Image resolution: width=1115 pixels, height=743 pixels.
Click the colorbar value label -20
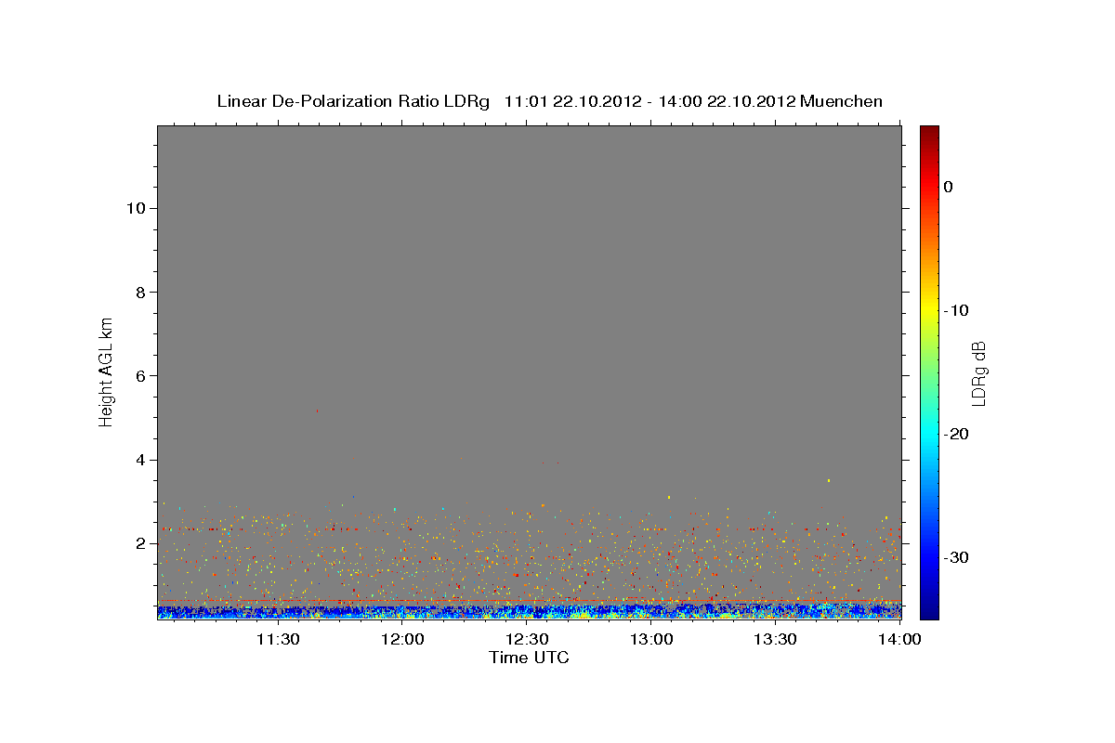point(957,434)
